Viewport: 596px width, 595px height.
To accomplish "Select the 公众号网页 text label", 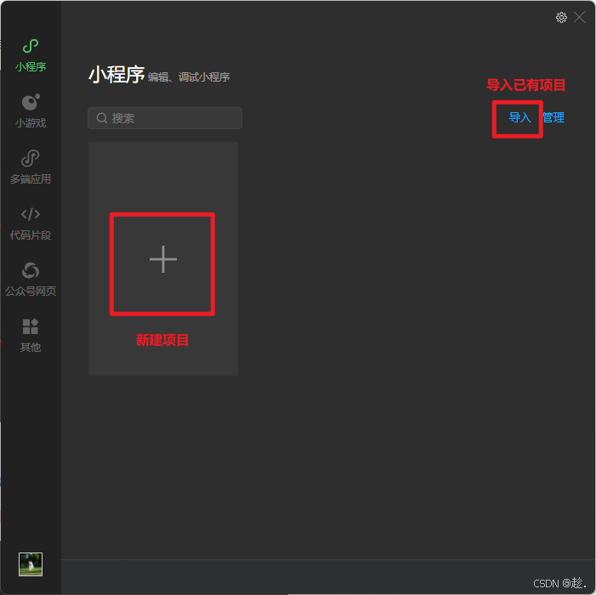I will tap(31, 291).
